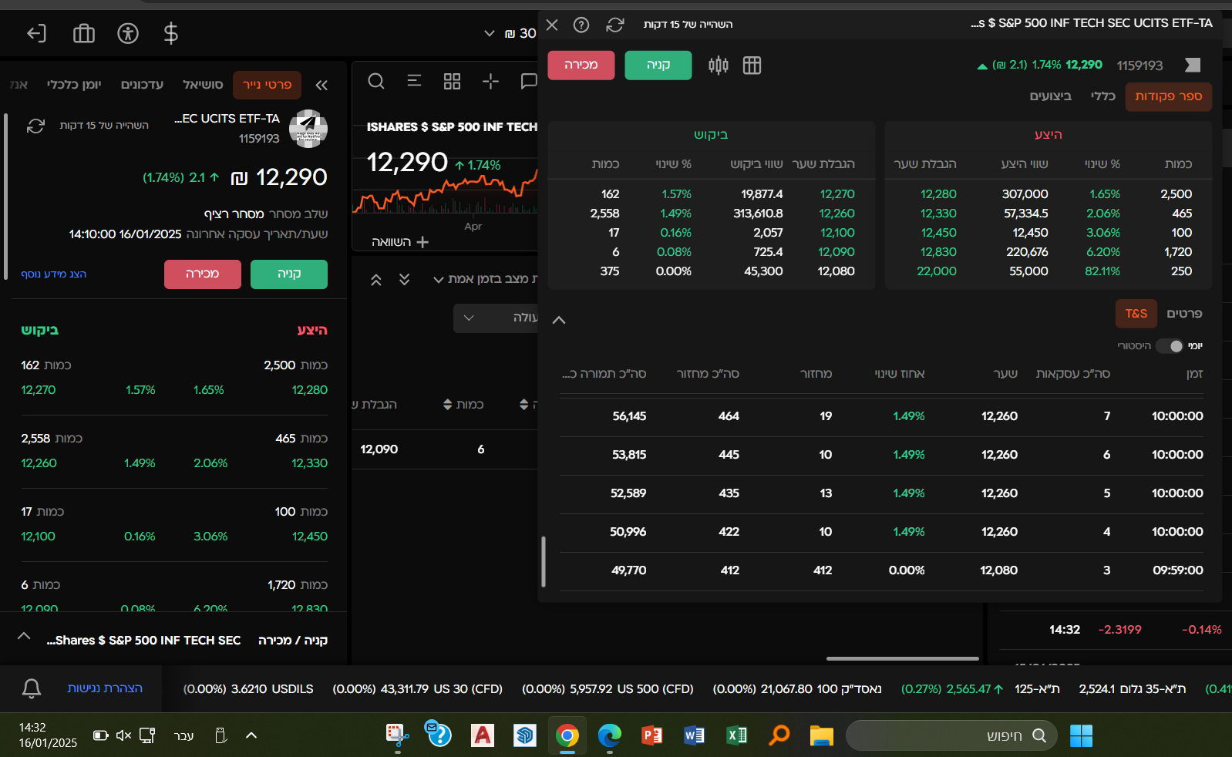The image size is (1232, 757).
Task: Click the red מכירה button in the left panel
Action: point(203,274)
